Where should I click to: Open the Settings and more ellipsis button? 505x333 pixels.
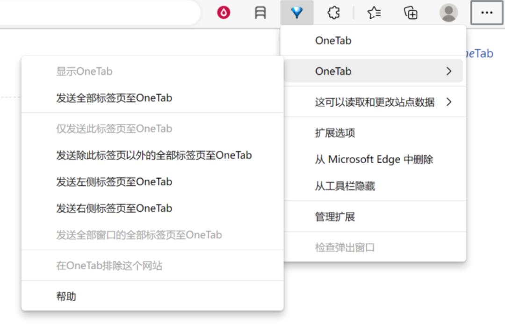point(487,13)
